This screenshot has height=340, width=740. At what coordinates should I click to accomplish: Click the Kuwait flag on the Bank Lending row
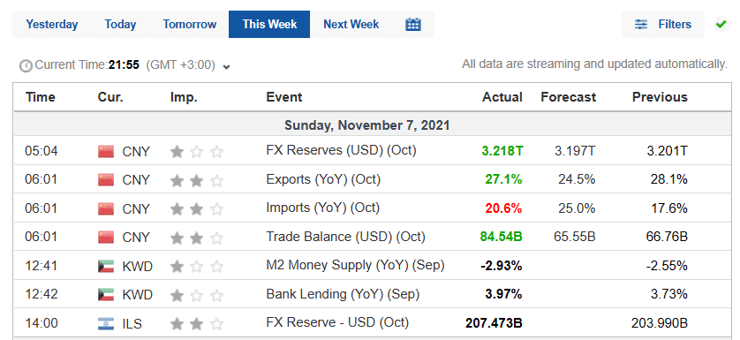point(106,295)
